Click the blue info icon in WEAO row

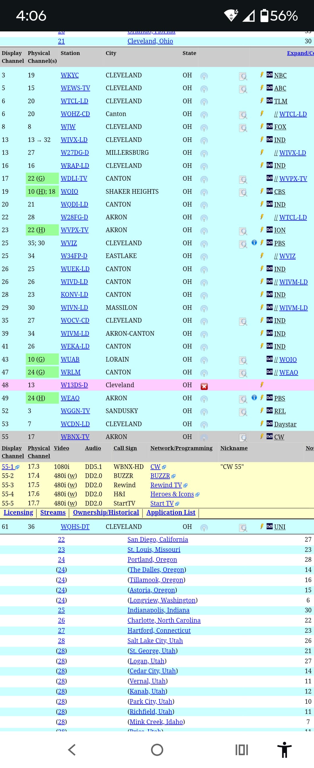(254, 397)
